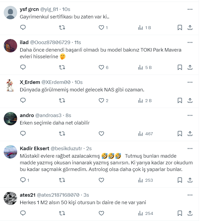Open the @ates2187168070 profile handle

point(58,195)
